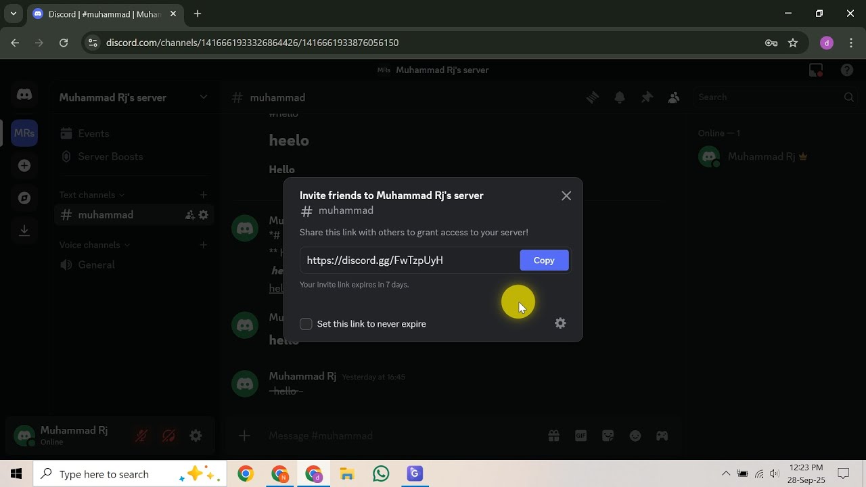Click taskbar search box
866x487 pixels.
pyautogui.click(x=131, y=474)
